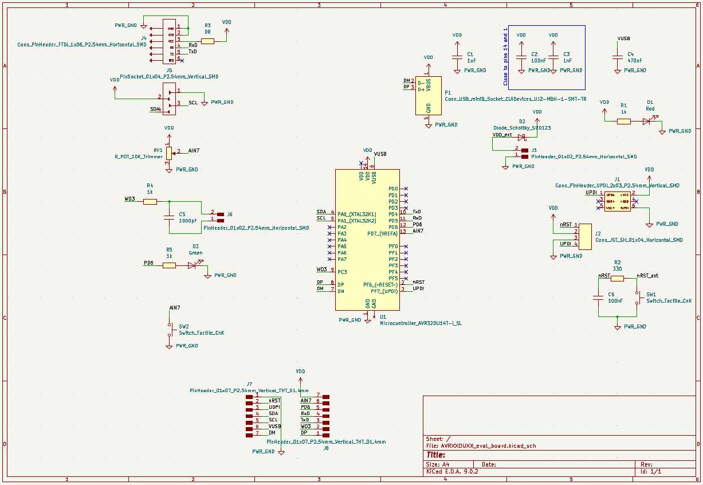Click resistor R4 on the WO3 net

coord(150,201)
